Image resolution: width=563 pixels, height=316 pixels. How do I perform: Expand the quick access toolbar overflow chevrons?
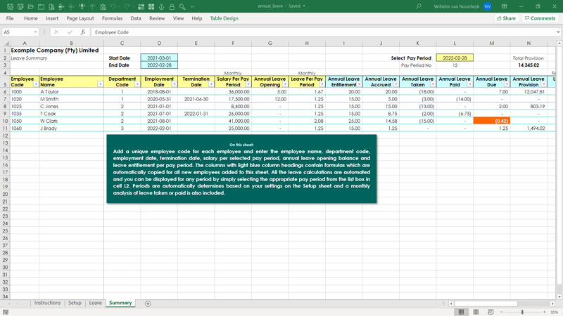click(x=192, y=7)
